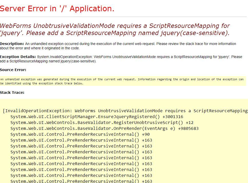
Task: Click the Exception Details label
Action: tap(18, 57)
